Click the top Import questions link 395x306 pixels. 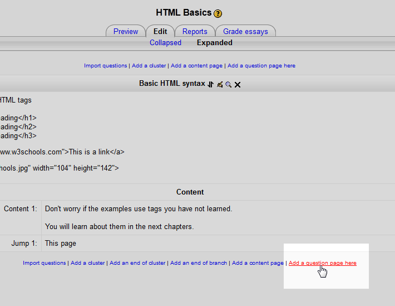pyautogui.click(x=106, y=66)
